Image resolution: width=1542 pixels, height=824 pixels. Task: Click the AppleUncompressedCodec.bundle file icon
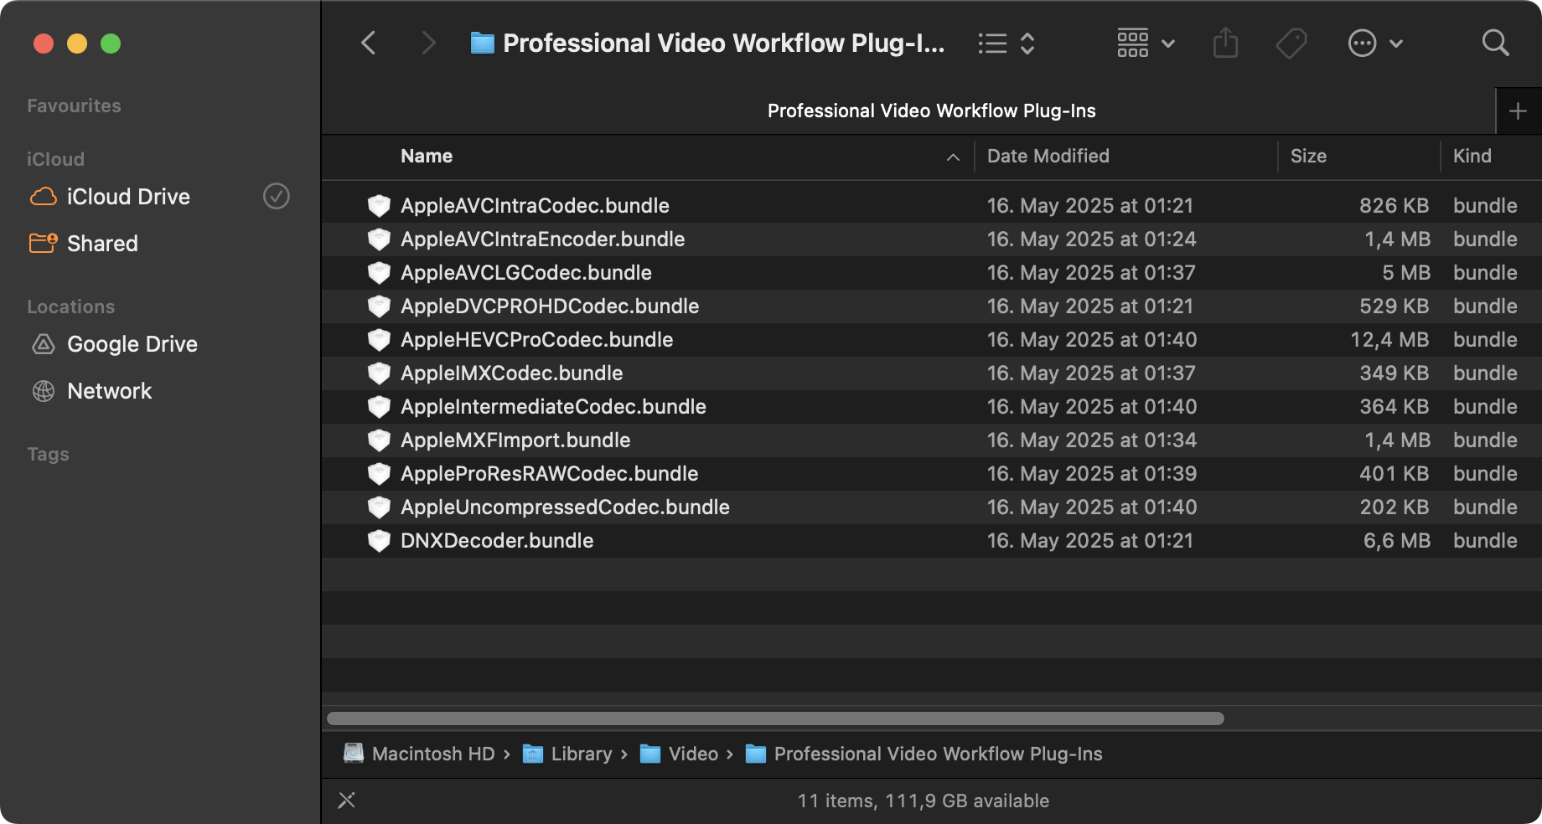pyautogui.click(x=379, y=507)
